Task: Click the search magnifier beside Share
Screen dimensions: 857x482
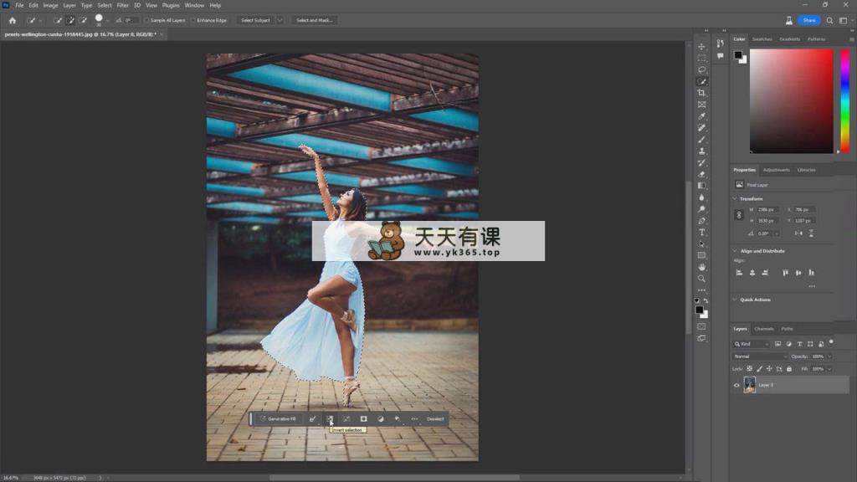Action: click(x=829, y=20)
